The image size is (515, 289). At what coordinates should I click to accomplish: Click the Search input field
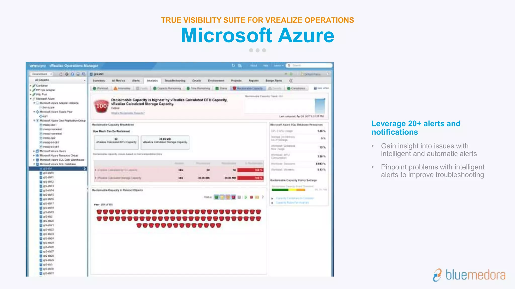point(309,65)
